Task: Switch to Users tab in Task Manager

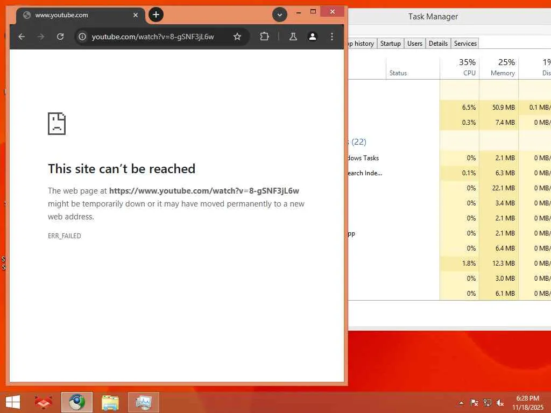Action: point(415,44)
